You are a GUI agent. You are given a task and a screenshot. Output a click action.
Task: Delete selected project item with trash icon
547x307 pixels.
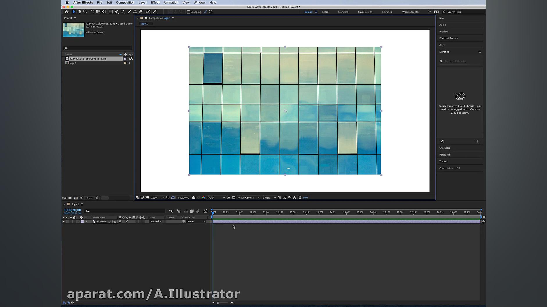(x=97, y=198)
